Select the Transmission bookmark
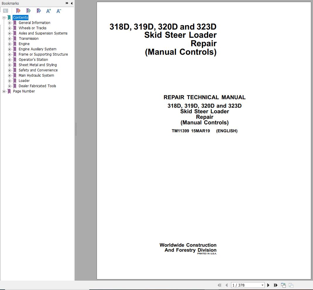Viewport: 313px width, 290px height. pos(29,39)
